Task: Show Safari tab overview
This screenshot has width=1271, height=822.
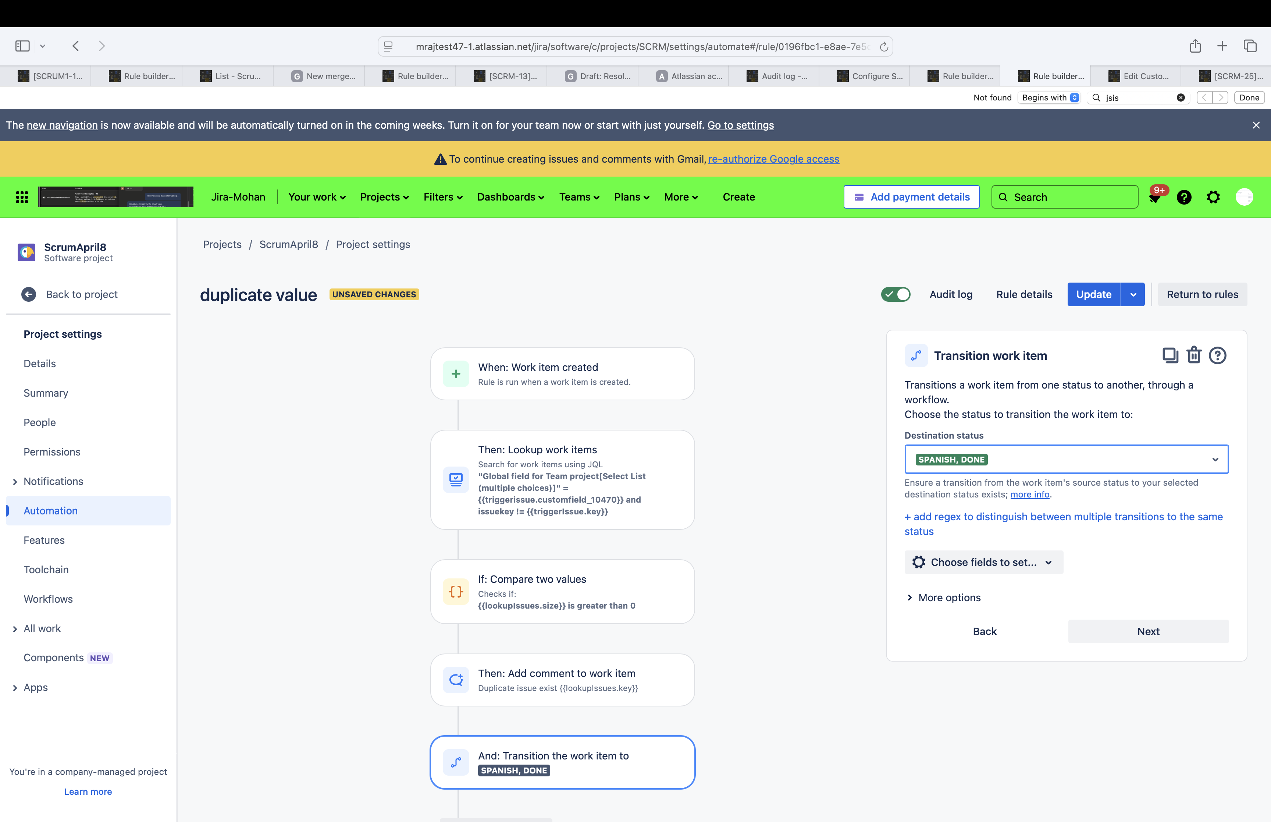Action: [1250, 46]
